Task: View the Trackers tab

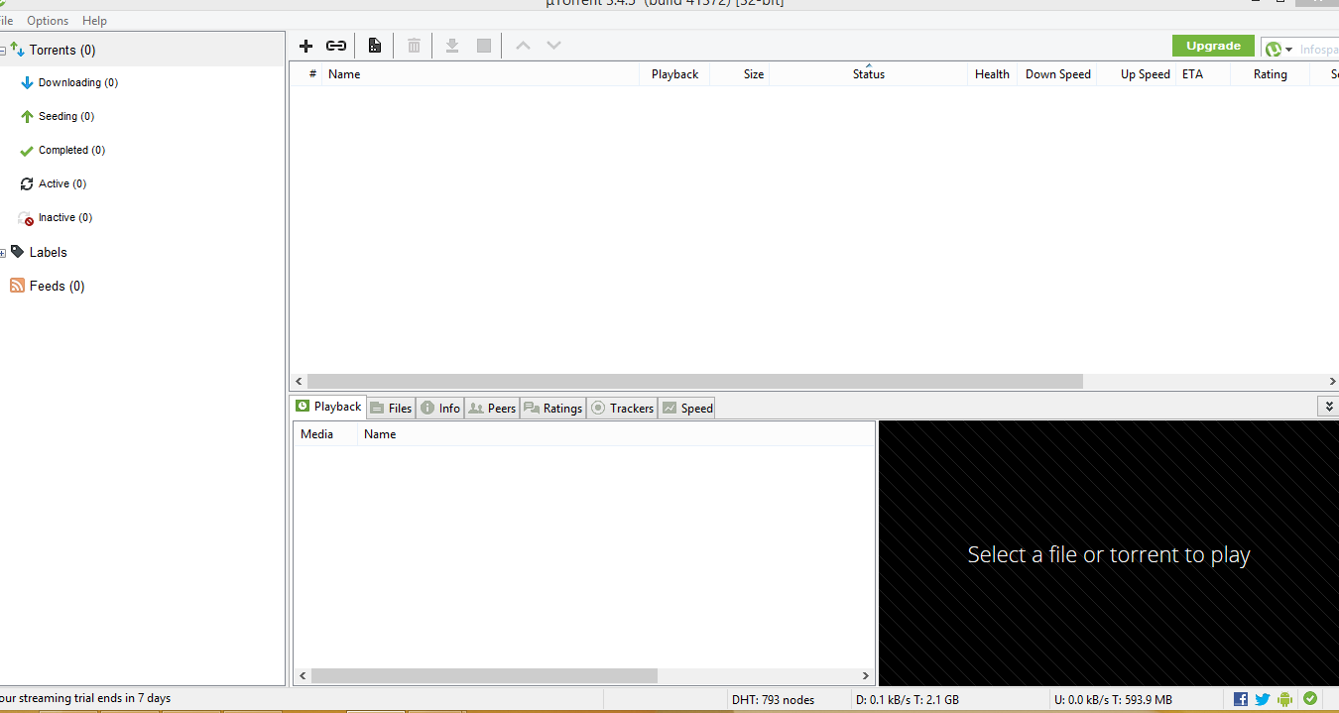Action: [622, 408]
